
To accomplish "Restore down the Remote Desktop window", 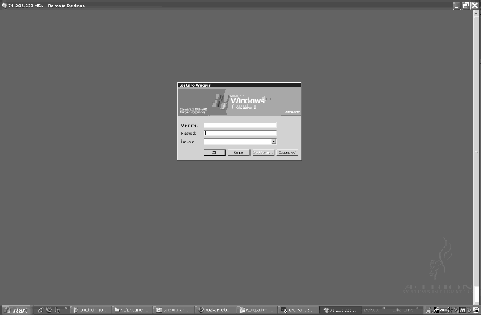I will pyautogui.click(x=466, y=6).
